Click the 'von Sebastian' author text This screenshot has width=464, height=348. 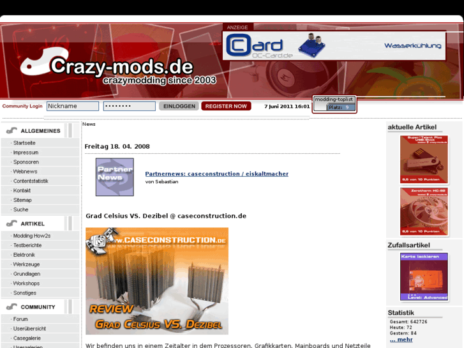161,181
